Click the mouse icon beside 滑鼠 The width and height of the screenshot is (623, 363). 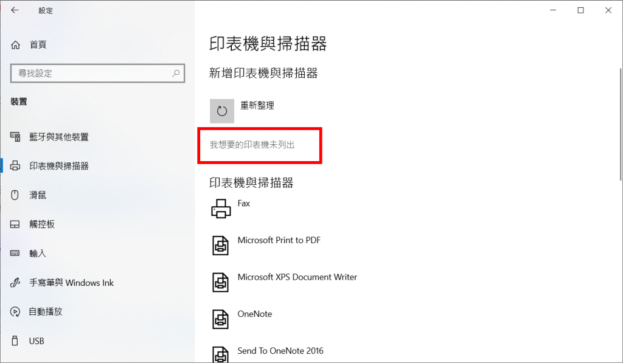pos(15,195)
